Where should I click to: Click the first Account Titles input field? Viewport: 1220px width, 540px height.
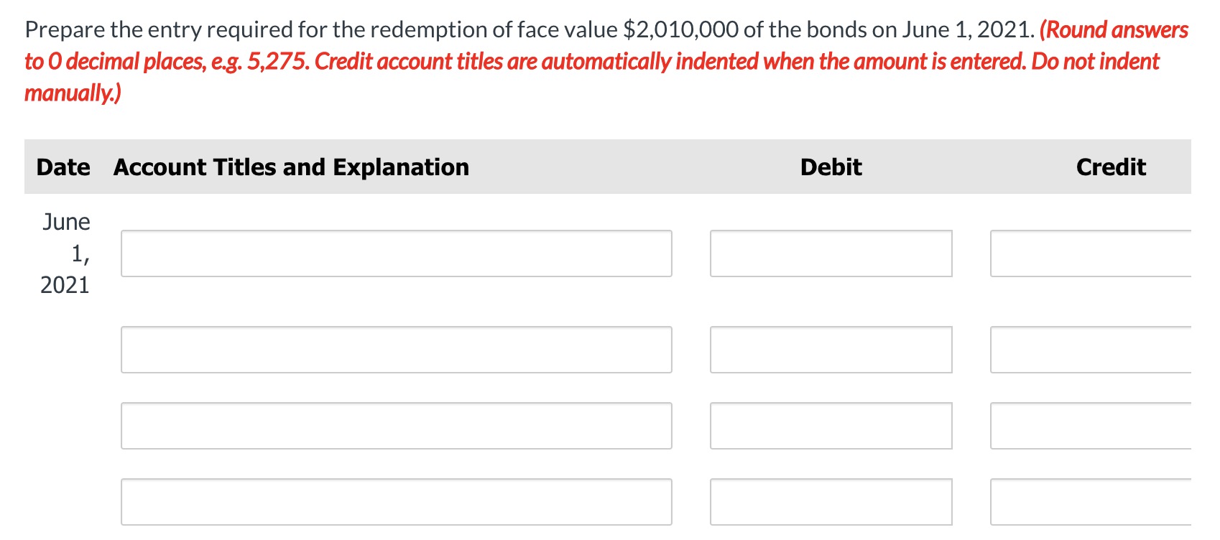pyautogui.click(x=395, y=253)
